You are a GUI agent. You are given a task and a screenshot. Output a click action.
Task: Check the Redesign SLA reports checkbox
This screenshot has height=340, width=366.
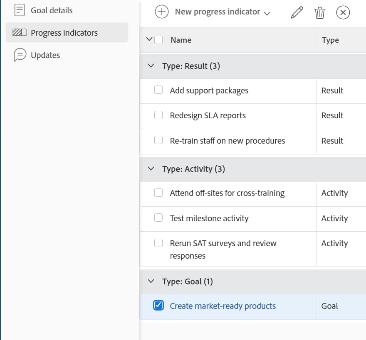click(158, 115)
